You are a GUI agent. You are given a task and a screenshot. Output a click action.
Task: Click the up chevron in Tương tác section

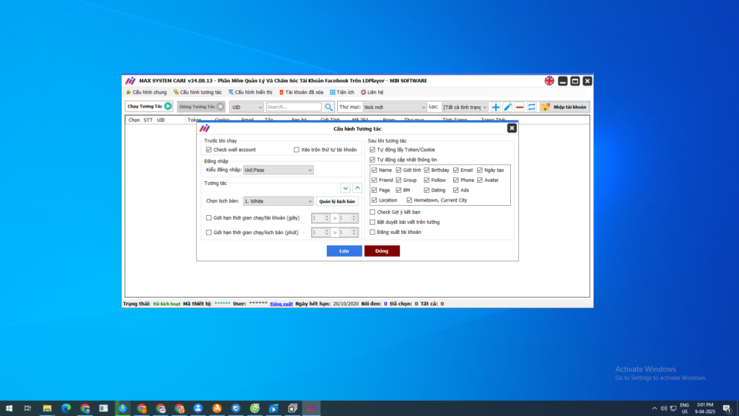point(357,188)
